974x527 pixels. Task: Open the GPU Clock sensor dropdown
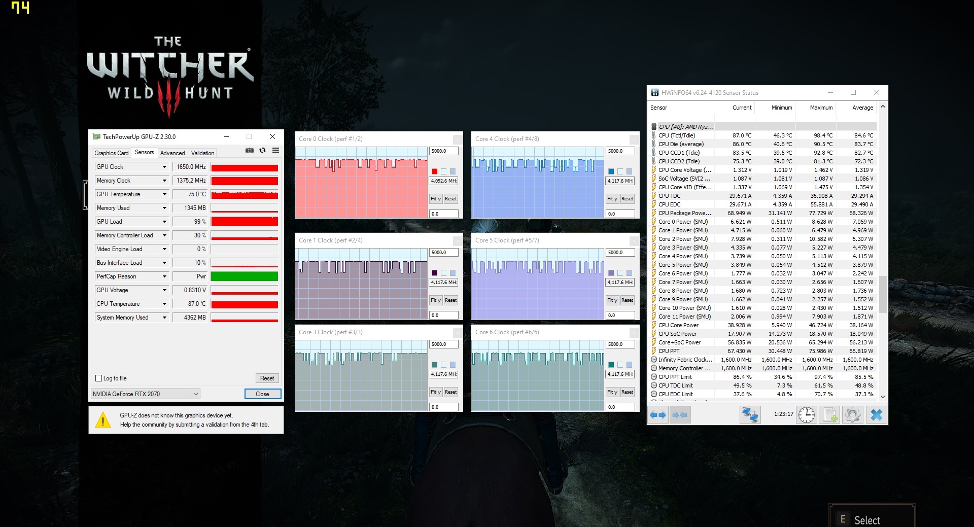pos(164,167)
